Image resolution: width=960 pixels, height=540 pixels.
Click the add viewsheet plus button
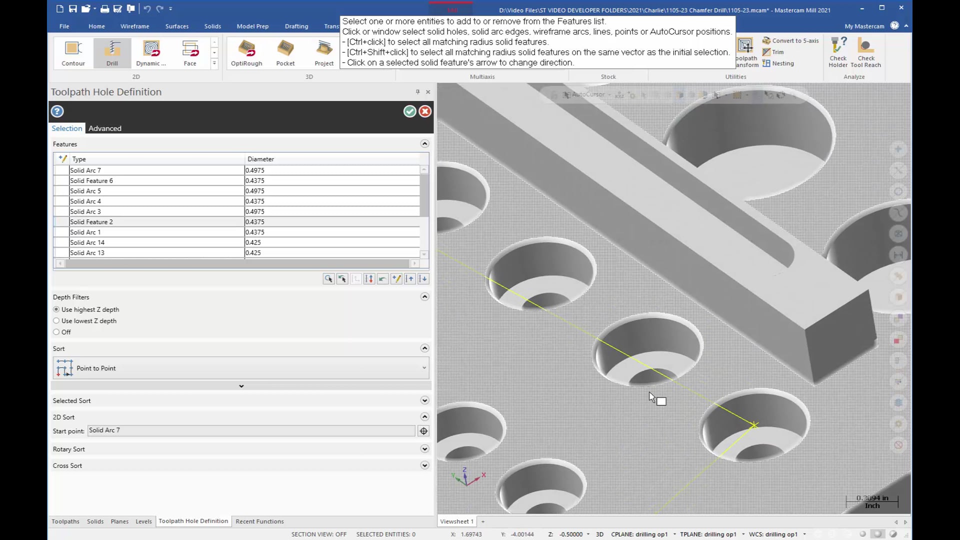tap(483, 521)
